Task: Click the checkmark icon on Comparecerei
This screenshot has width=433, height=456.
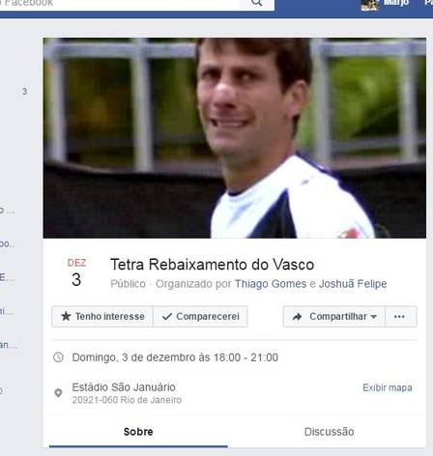Action: click(x=167, y=317)
